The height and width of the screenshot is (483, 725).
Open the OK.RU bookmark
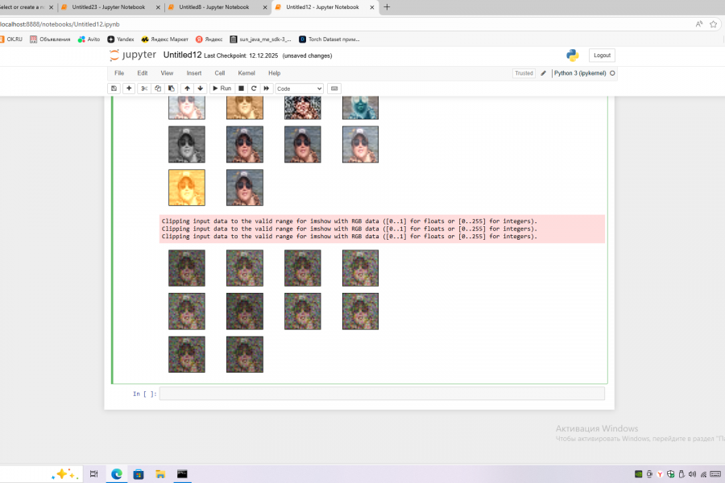pyautogui.click(x=11, y=39)
